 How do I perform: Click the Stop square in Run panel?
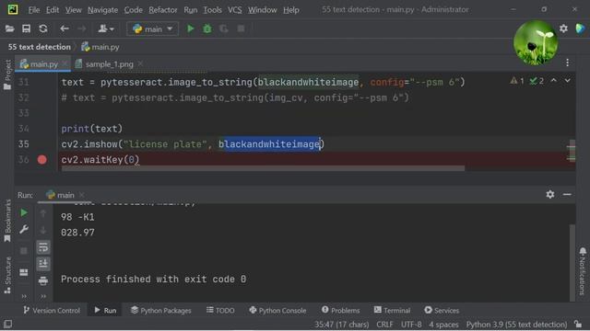pos(24,251)
